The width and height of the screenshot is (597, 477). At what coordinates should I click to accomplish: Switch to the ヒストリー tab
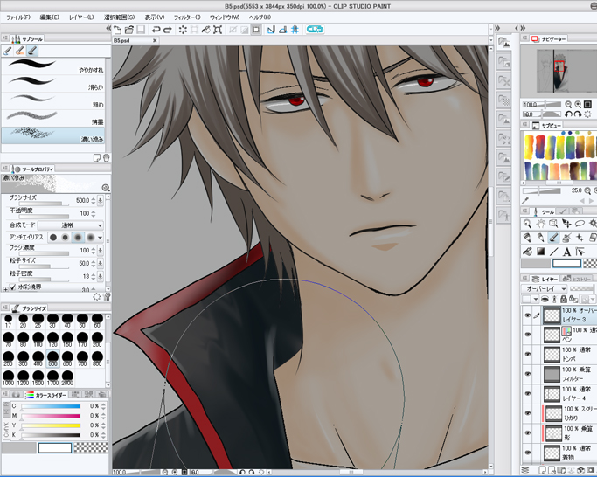click(577, 279)
